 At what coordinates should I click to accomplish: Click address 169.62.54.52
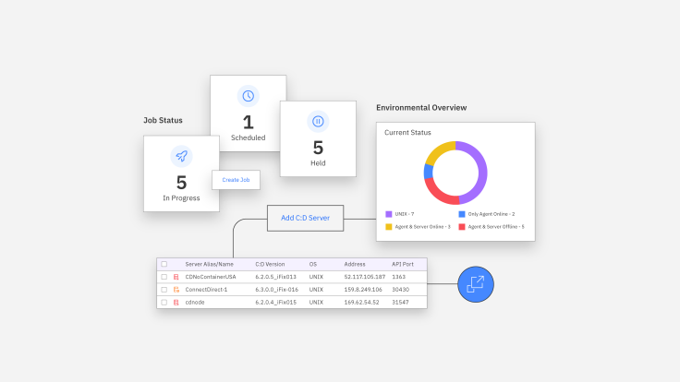361,303
